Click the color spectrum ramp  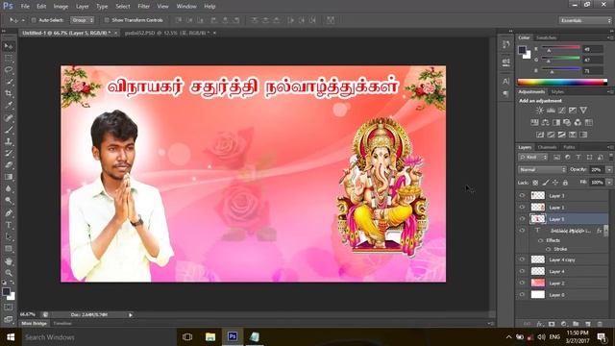562,82
